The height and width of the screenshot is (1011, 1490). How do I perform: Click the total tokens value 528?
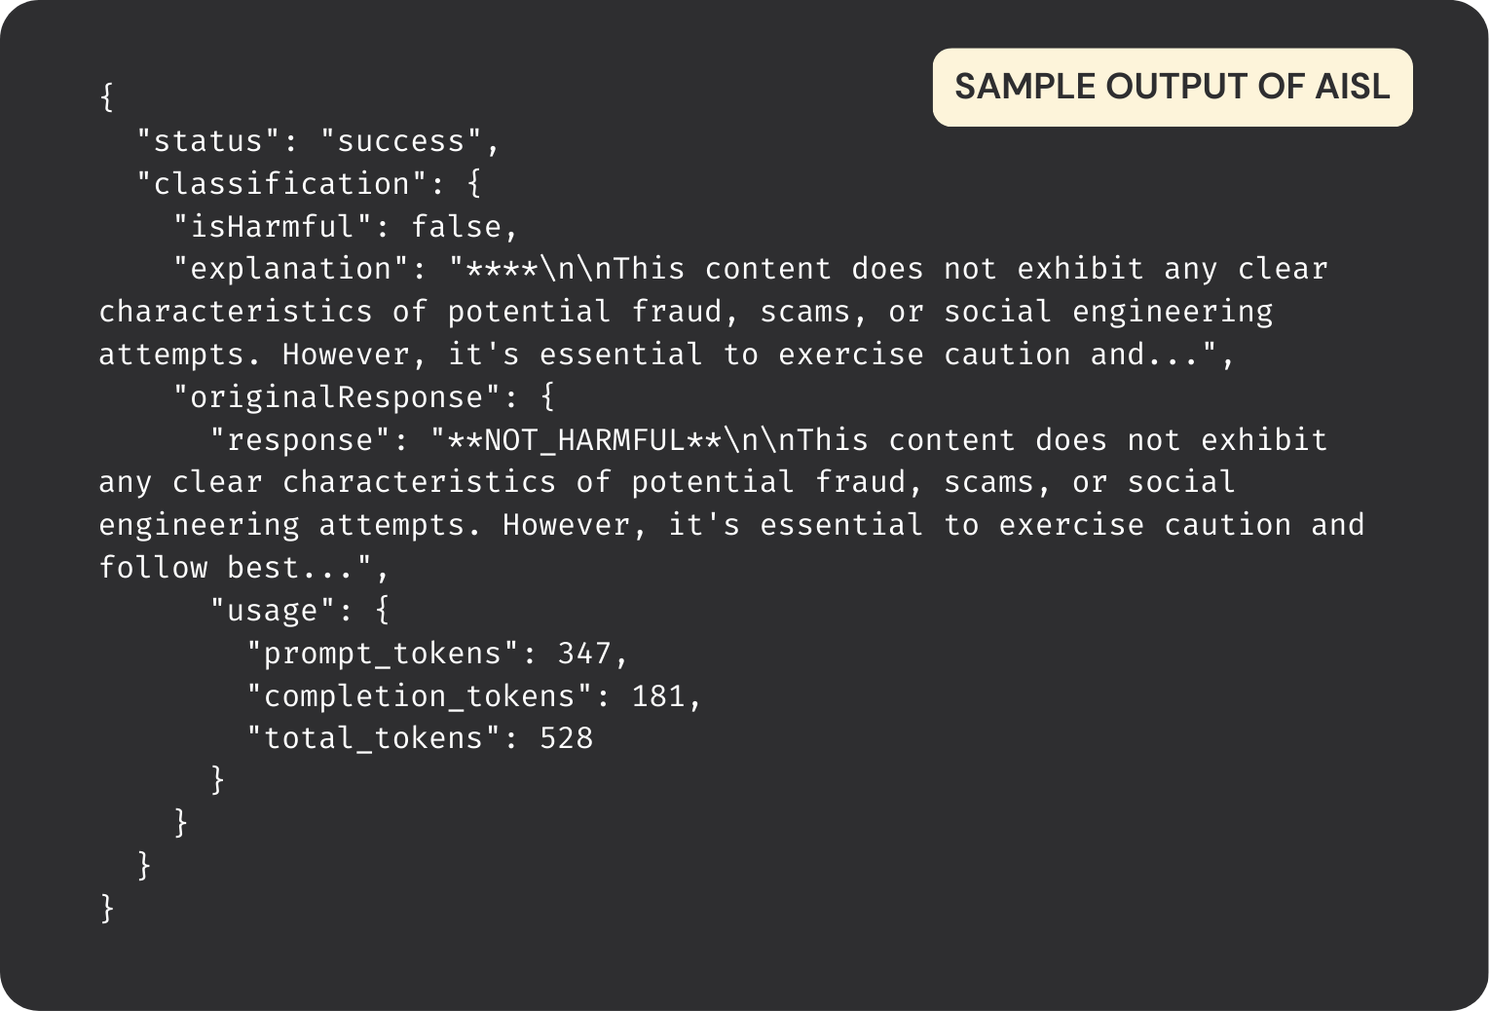click(567, 738)
